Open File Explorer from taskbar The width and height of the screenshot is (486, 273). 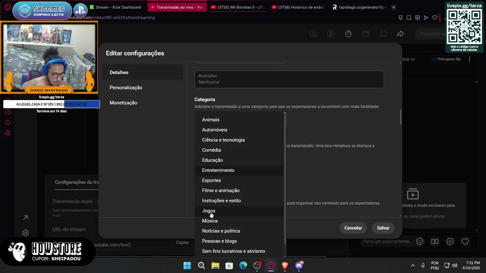[215, 265]
